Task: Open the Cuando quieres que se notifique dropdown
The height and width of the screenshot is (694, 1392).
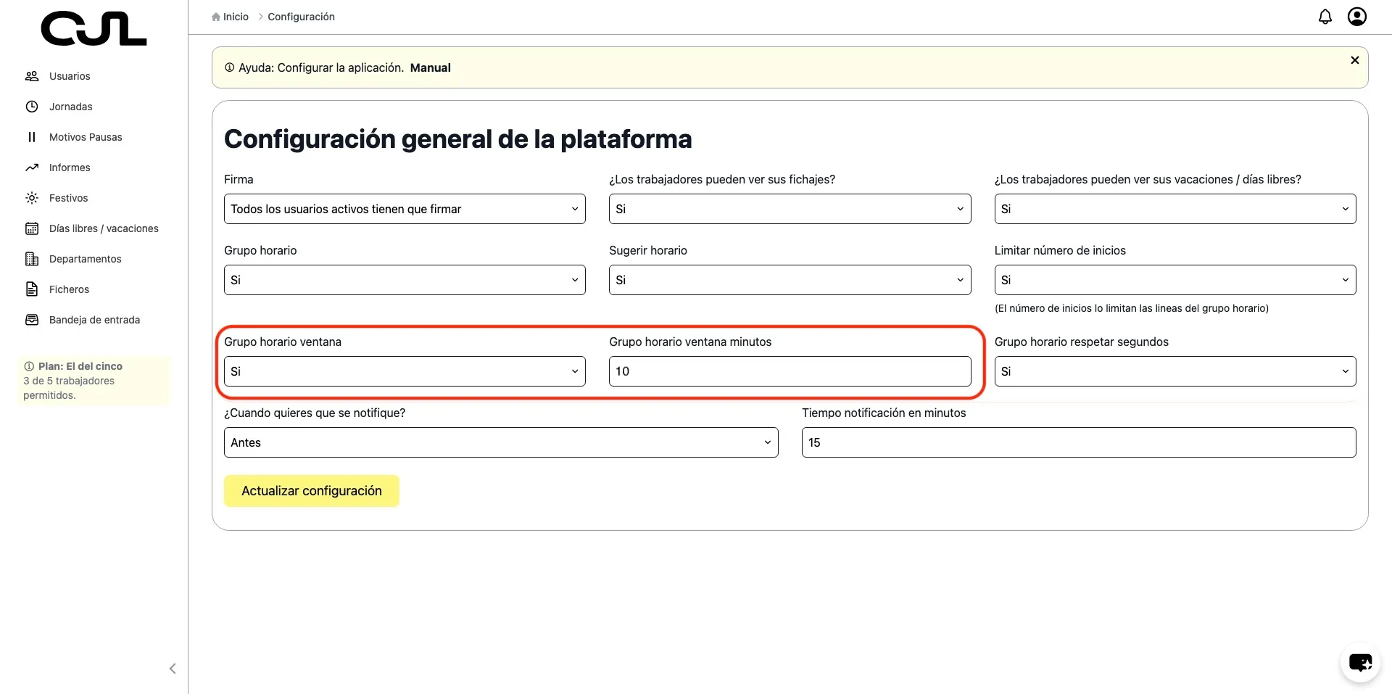Action: (x=501, y=442)
